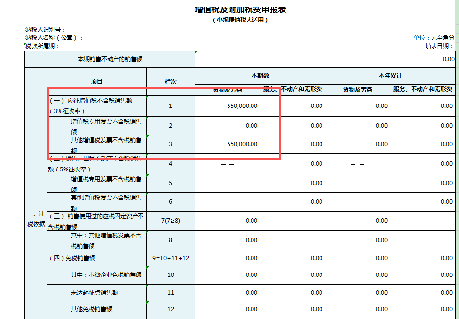Select row 4 current-period services amount cell
Screen dimensions: 459x319
pos(292,164)
